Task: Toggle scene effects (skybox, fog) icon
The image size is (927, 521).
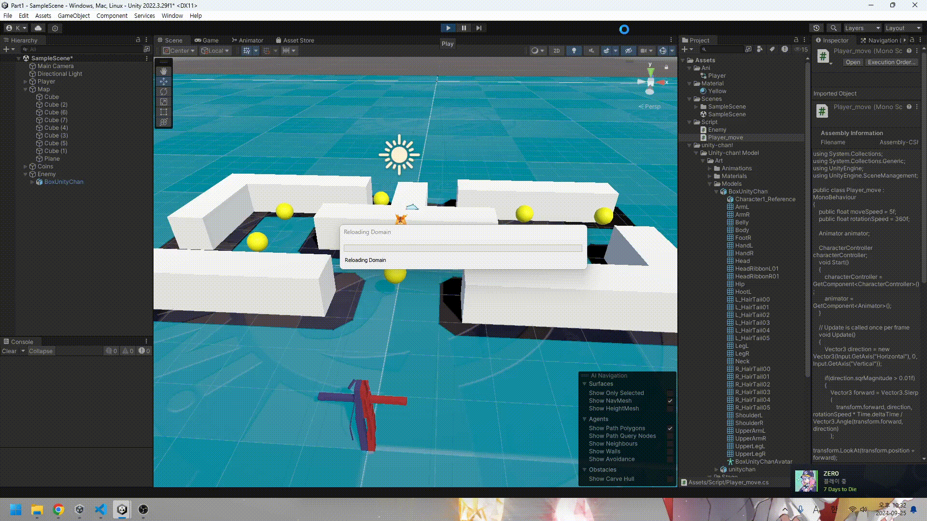Action: pyautogui.click(x=606, y=51)
